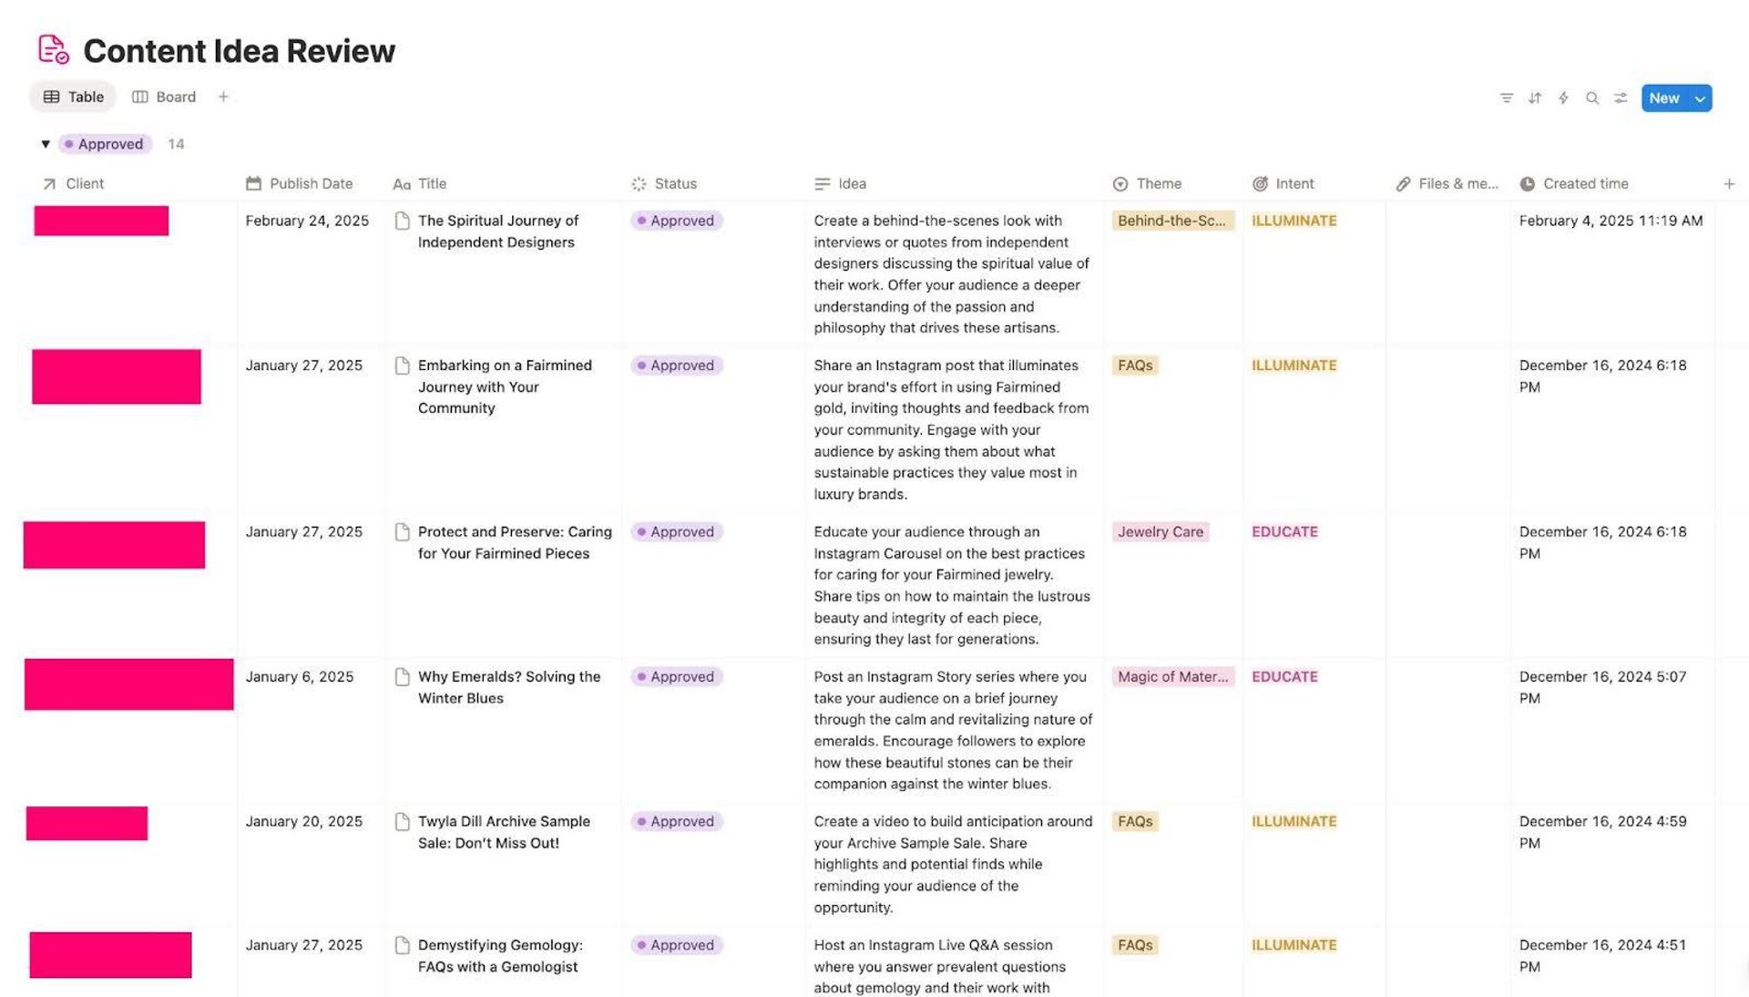Open the dropdown arrow beside New button
Image resolution: width=1749 pixels, height=997 pixels.
tap(1700, 98)
